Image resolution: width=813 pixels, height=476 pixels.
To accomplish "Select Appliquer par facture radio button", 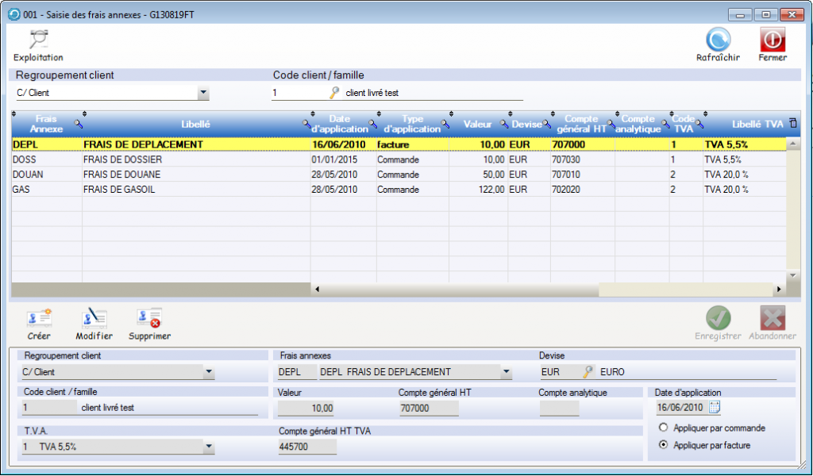I will pyautogui.click(x=663, y=445).
